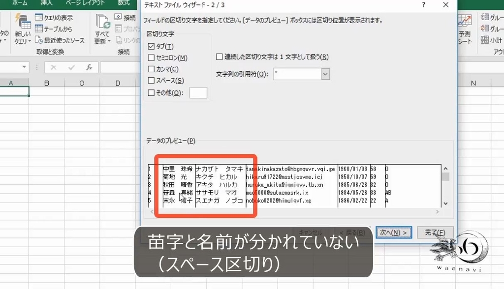Image resolution: width=504 pixels, height=289 pixels.
Task: Click the グループ化 icon in outline group
Action: [485, 17]
